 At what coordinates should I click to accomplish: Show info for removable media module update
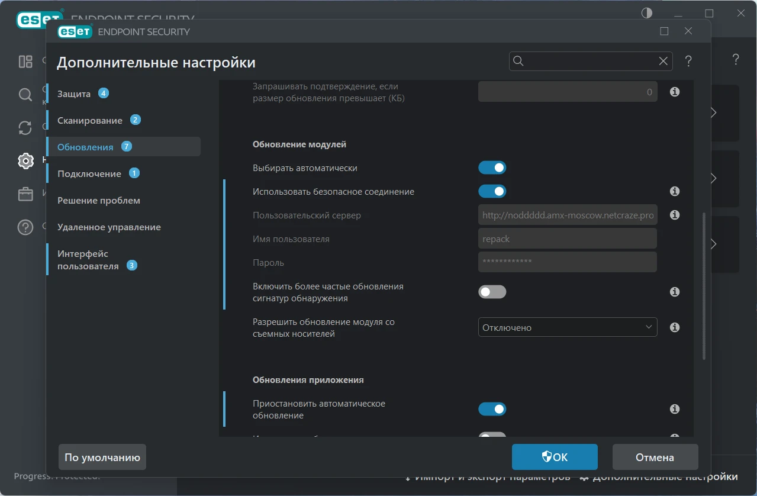point(674,327)
